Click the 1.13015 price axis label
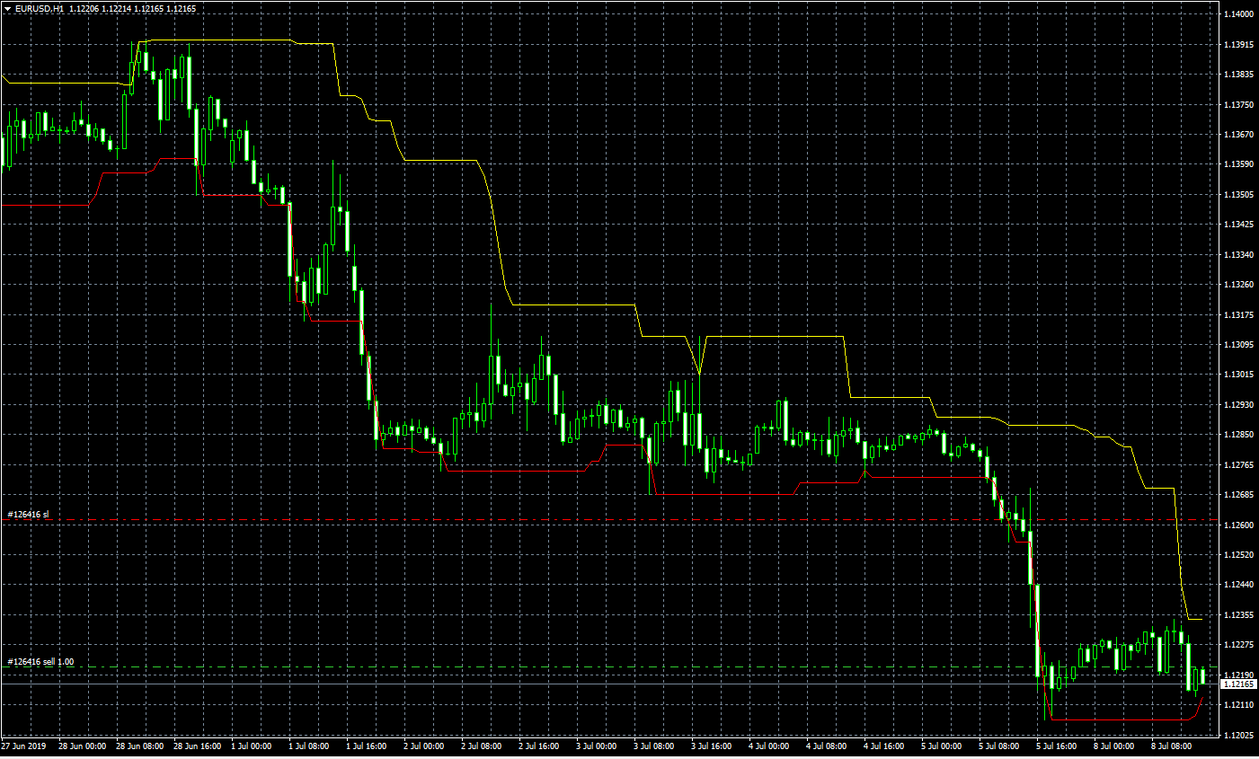The image size is (1259, 759). point(1238,375)
